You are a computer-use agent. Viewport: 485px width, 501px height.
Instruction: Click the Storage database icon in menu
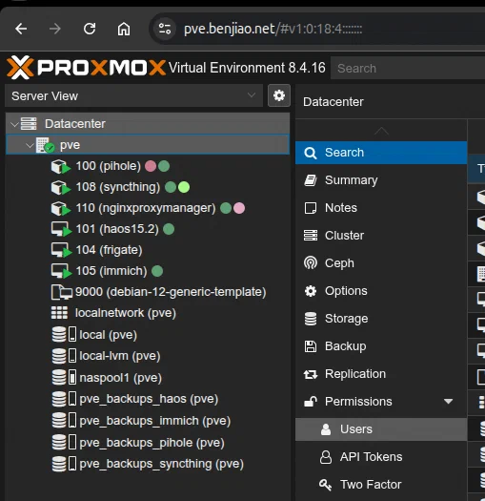point(311,319)
